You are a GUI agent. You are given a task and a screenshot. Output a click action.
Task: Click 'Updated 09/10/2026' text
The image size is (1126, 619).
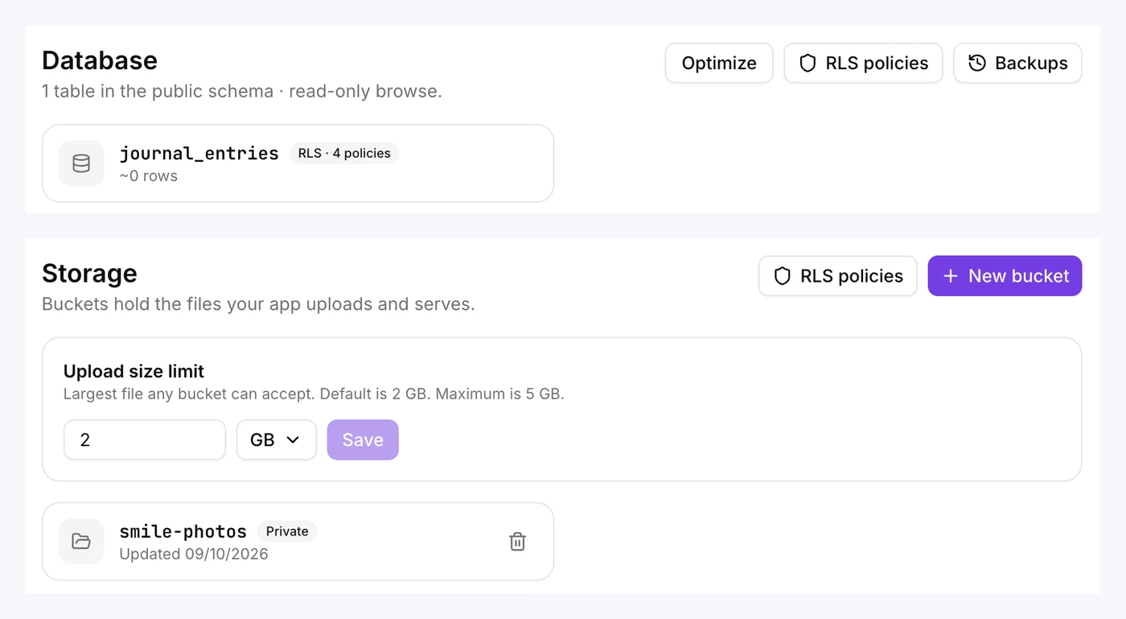(x=194, y=554)
